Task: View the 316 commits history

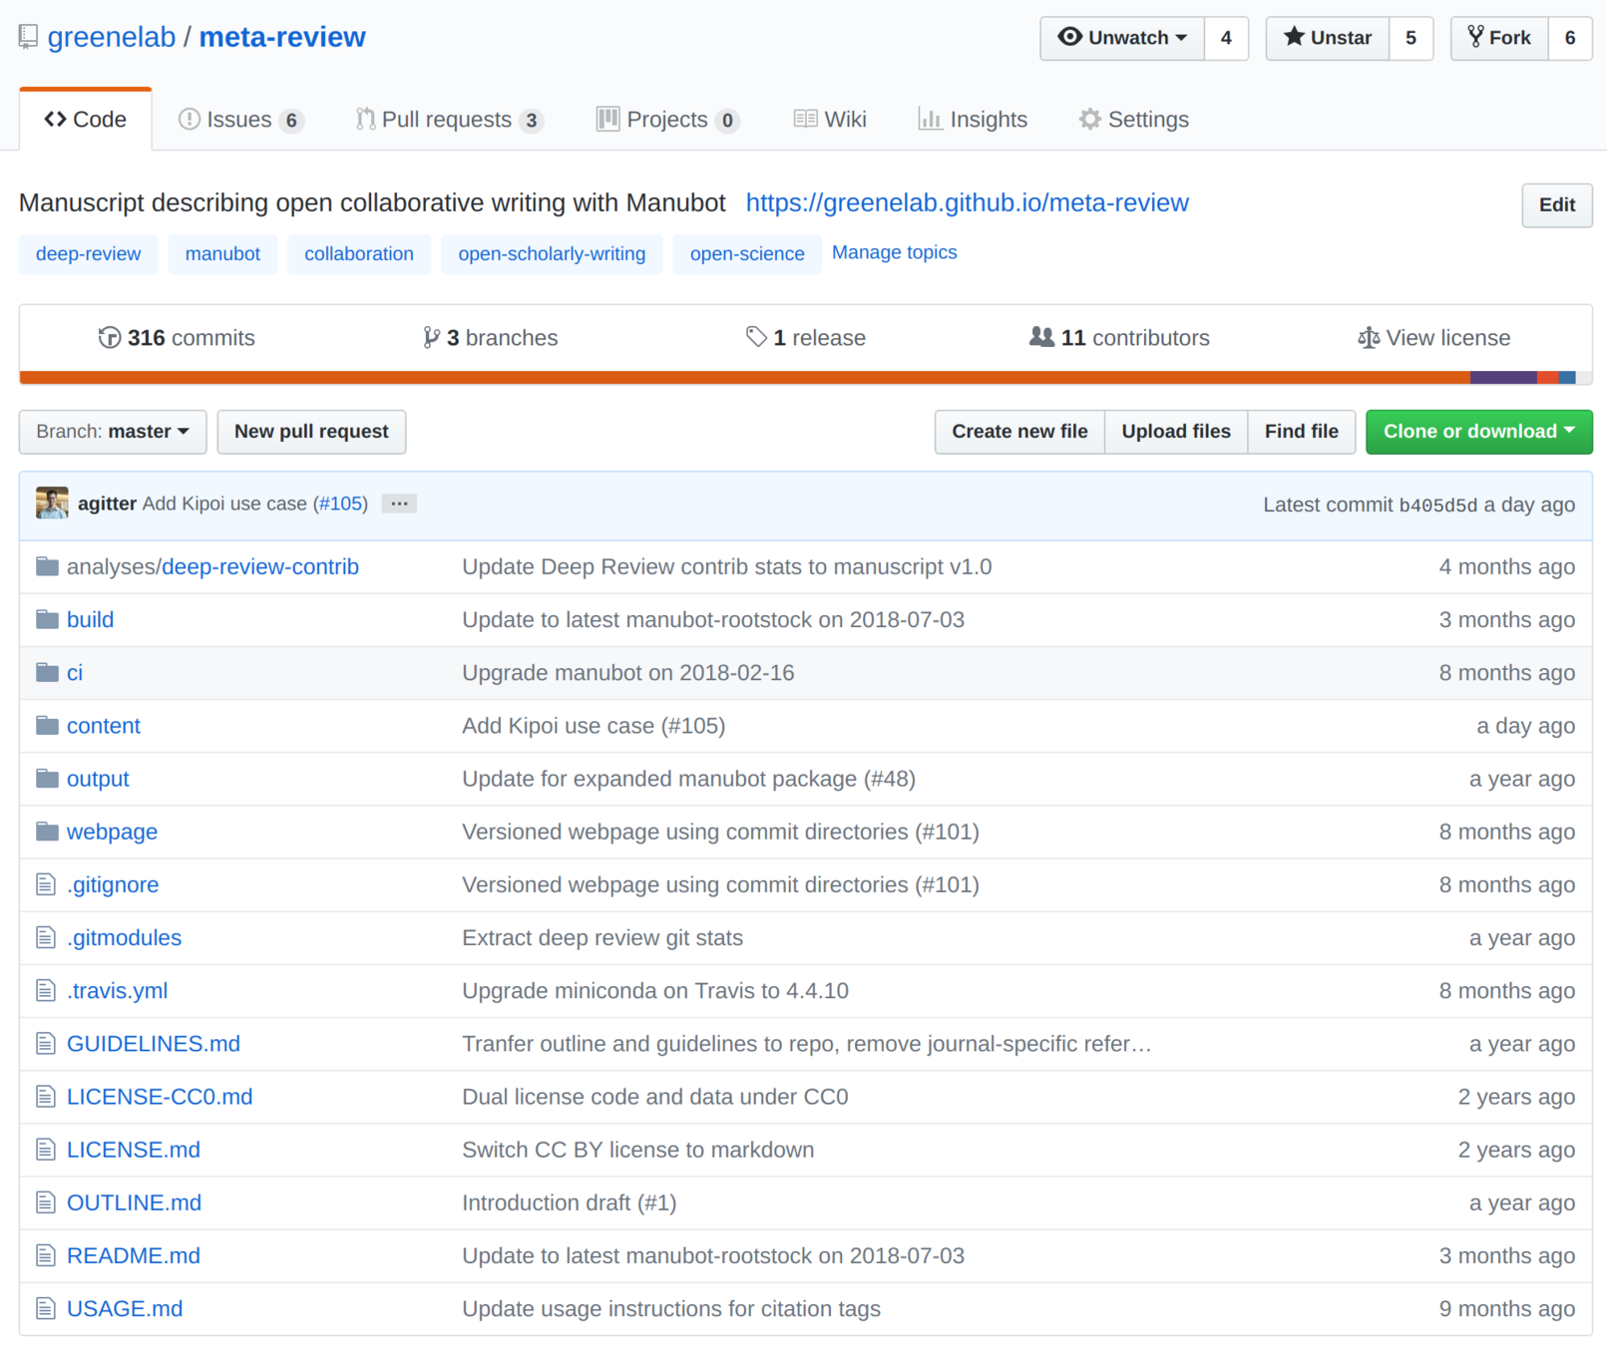Action: click(177, 338)
